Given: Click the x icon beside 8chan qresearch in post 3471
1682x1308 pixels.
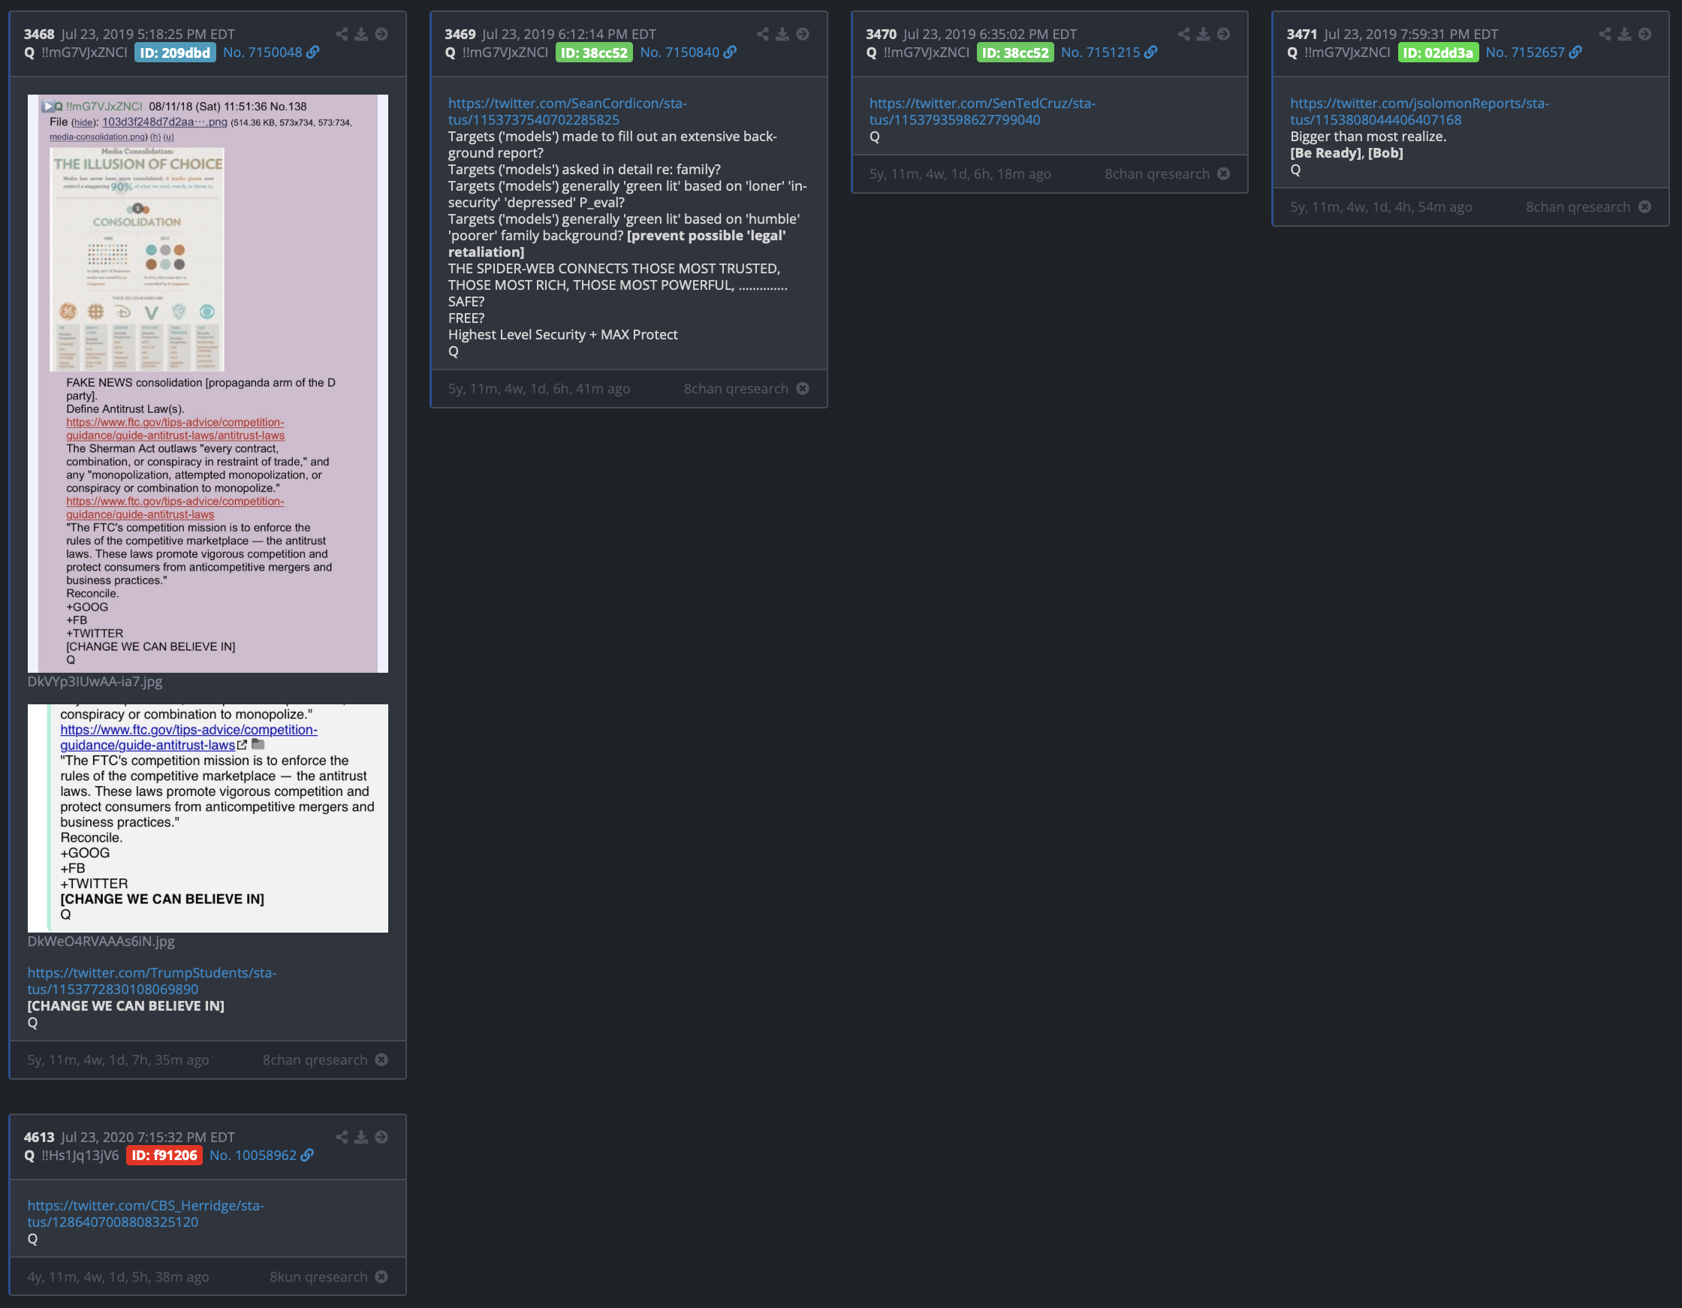Looking at the screenshot, I should coord(1645,206).
